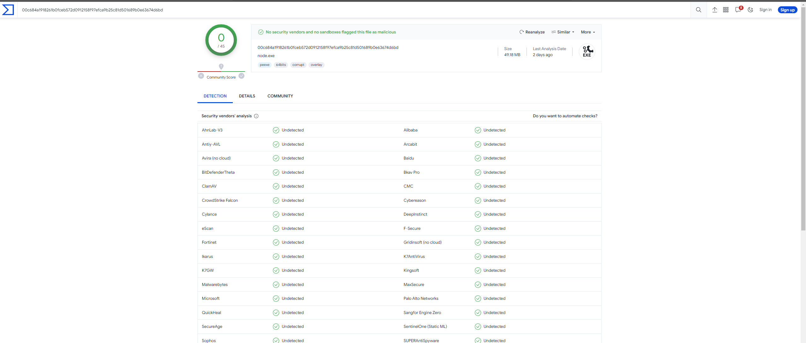Downvote the file as malicious
Screen dimensions: 806x343
point(201,76)
